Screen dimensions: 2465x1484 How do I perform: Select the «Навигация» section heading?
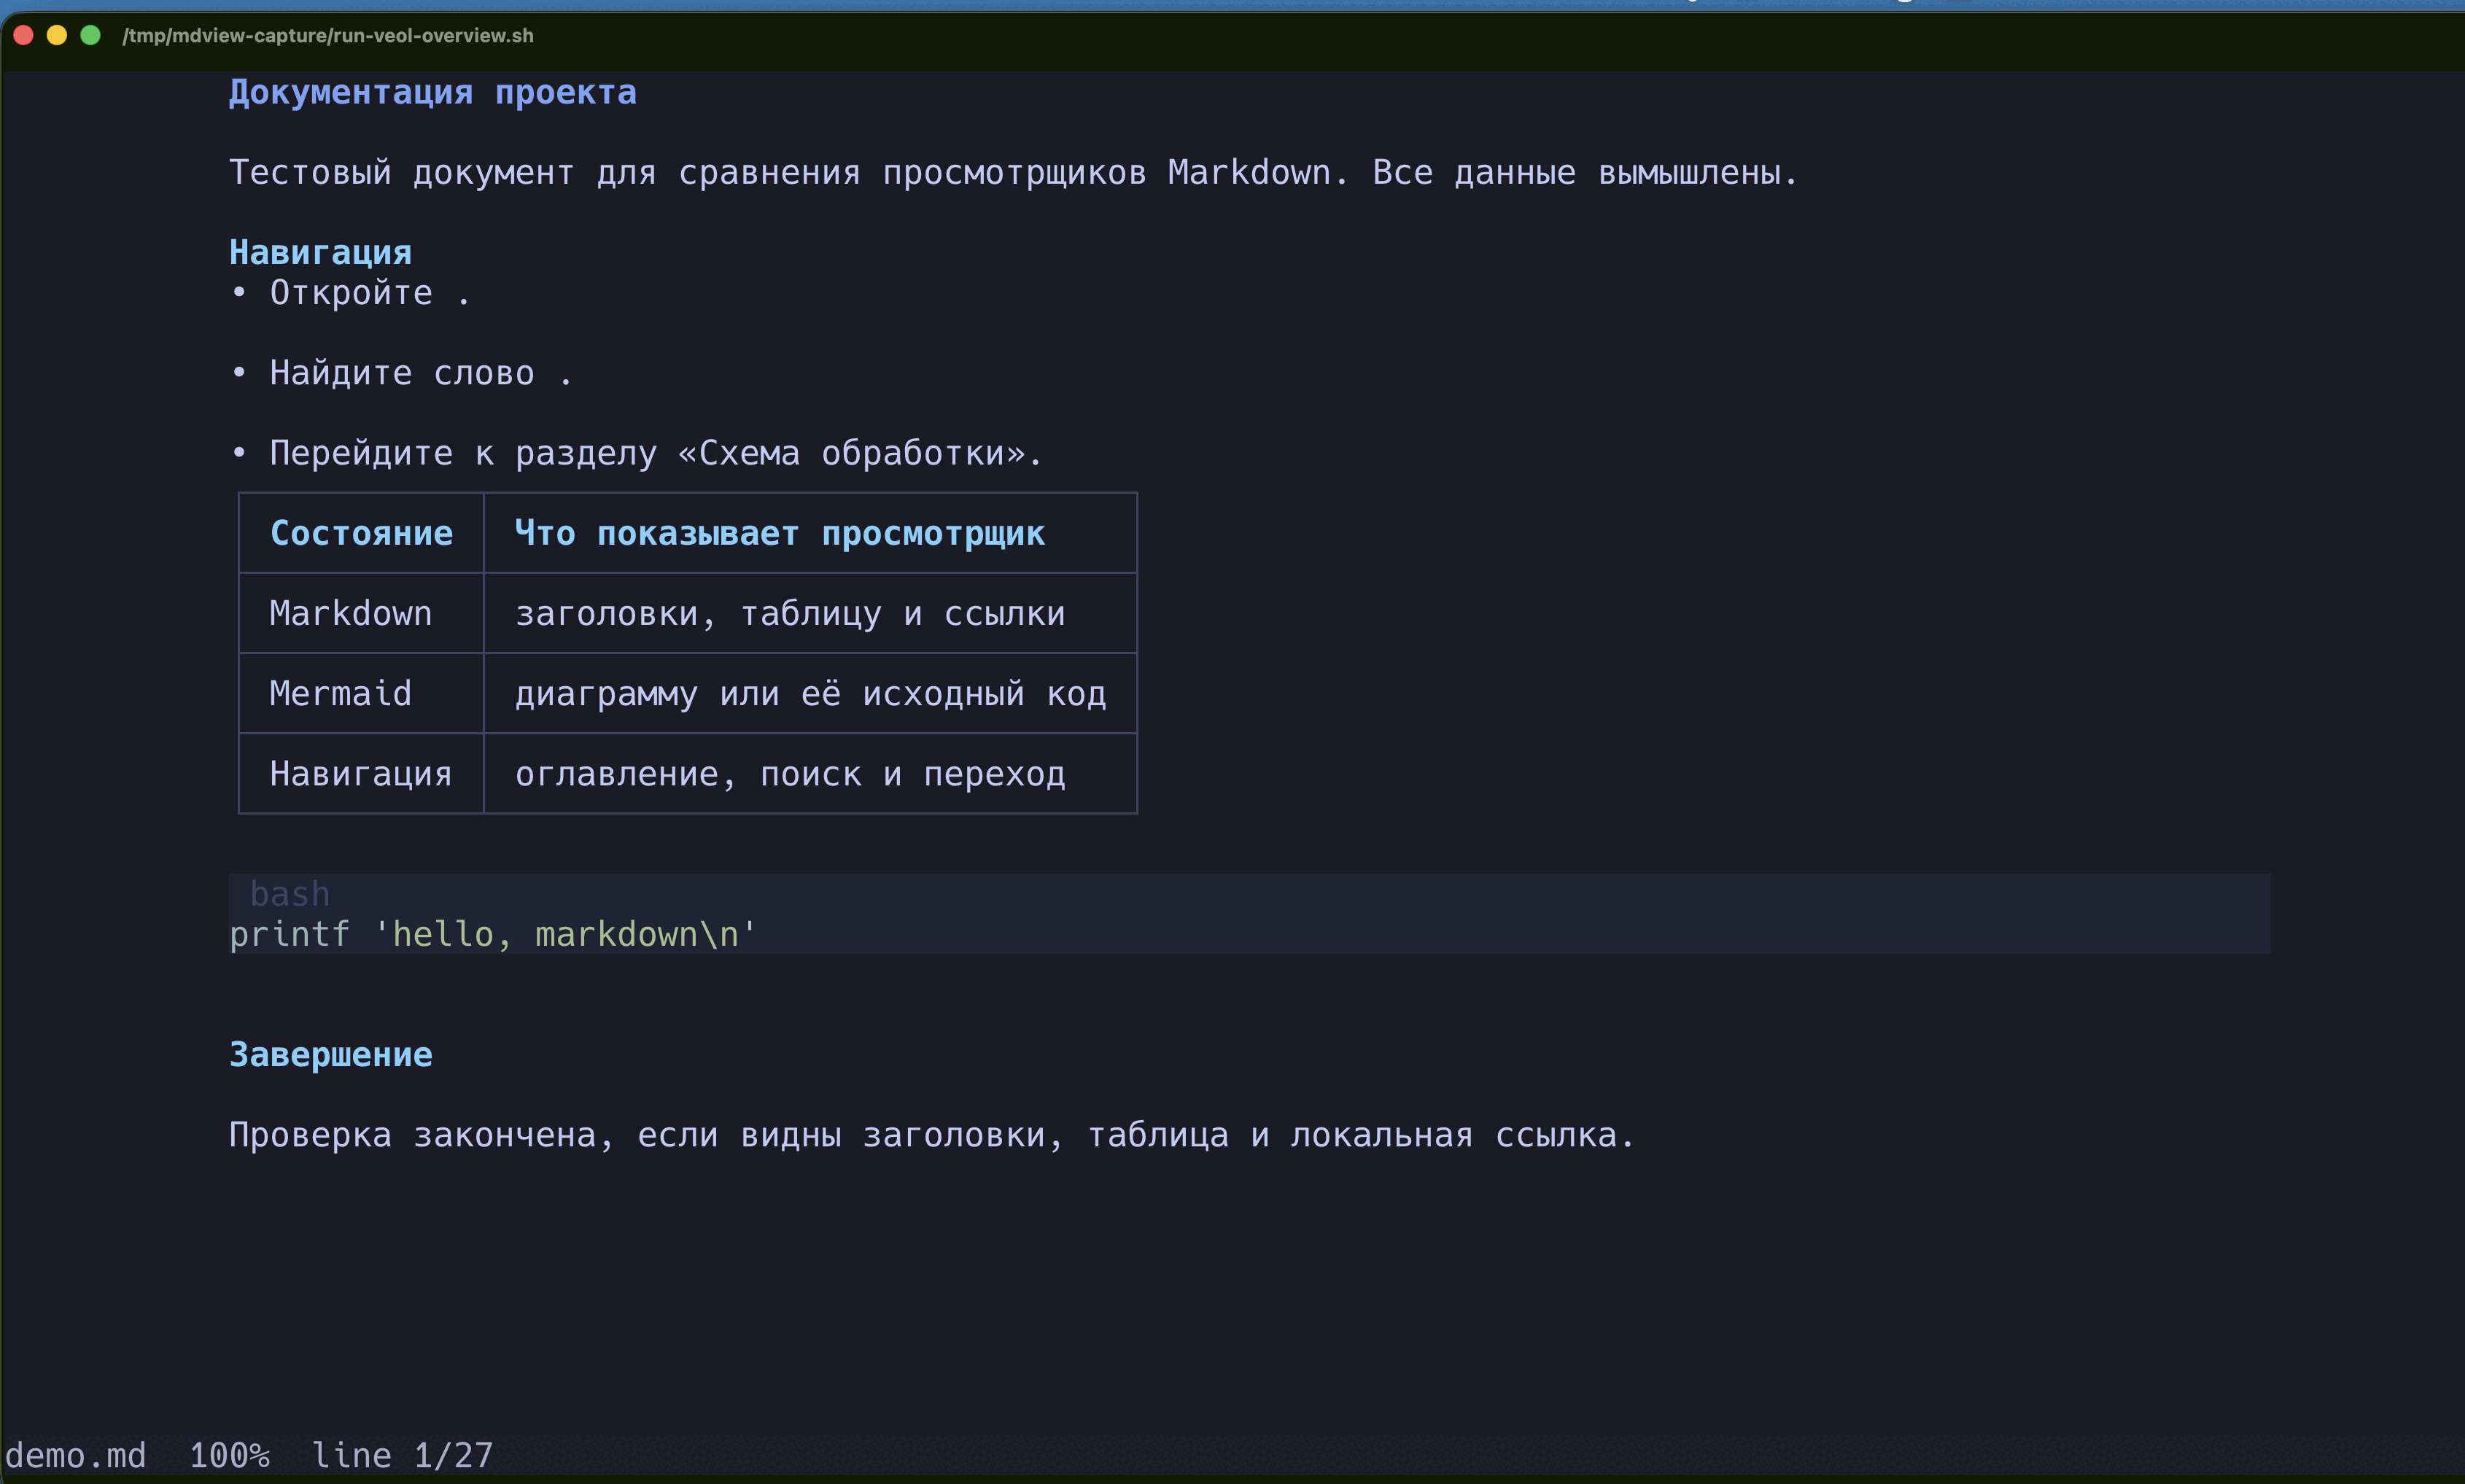(320, 252)
